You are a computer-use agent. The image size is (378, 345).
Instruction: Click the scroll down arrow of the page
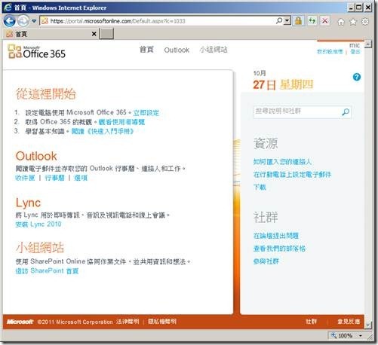(x=367, y=325)
